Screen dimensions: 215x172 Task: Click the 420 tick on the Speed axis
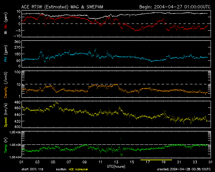(17, 121)
